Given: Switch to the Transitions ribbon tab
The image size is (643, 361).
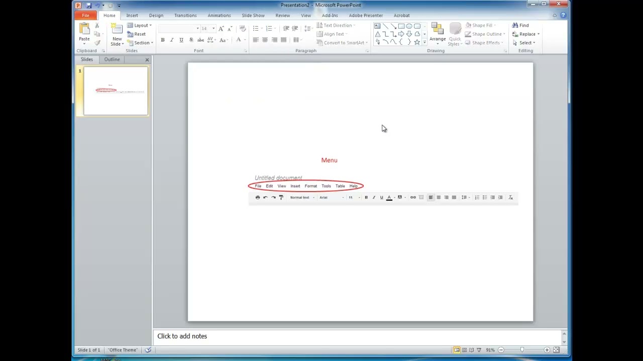Looking at the screenshot, I should pyautogui.click(x=185, y=16).
